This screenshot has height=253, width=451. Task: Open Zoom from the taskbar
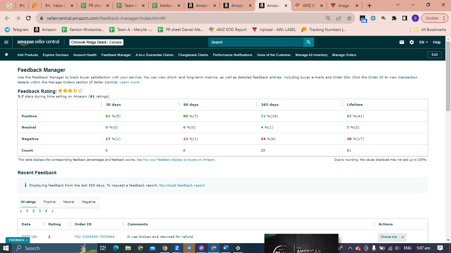point(177,248)
